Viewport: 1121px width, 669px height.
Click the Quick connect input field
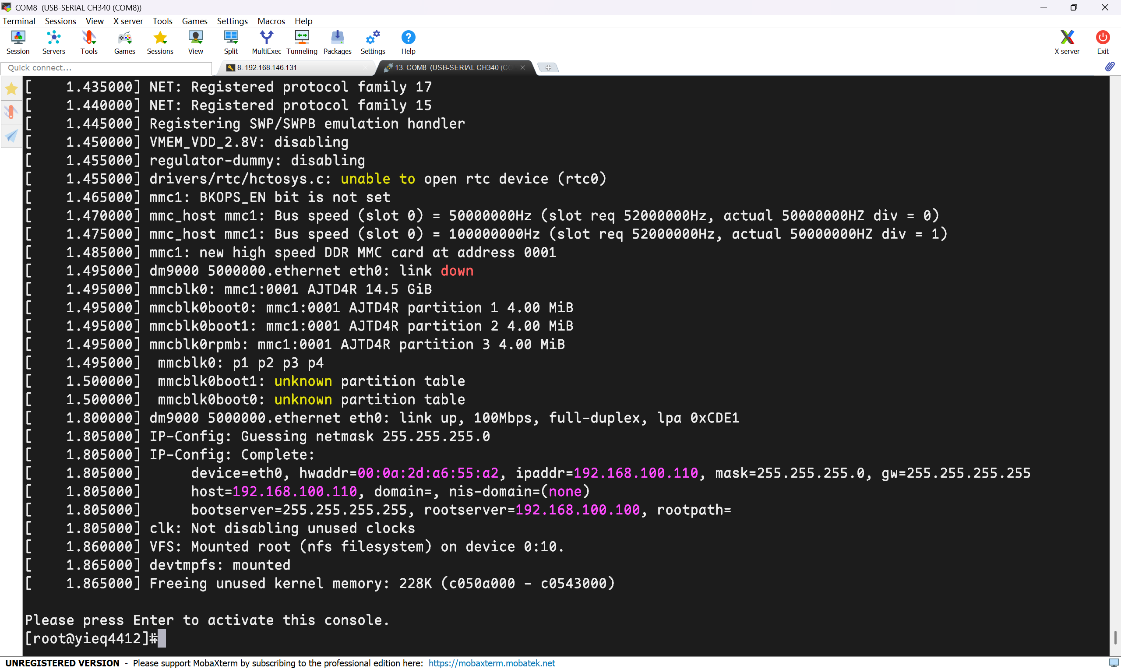click(106, 67)
